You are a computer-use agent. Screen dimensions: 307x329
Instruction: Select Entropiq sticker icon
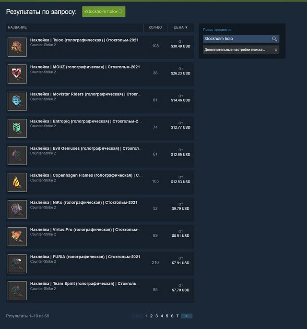pyautogui.click(x=17, y=128)
